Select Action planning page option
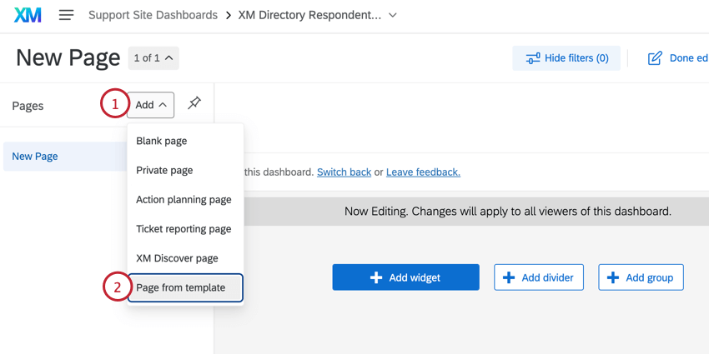This screenshot has width=709, height=354. [184, 200]
